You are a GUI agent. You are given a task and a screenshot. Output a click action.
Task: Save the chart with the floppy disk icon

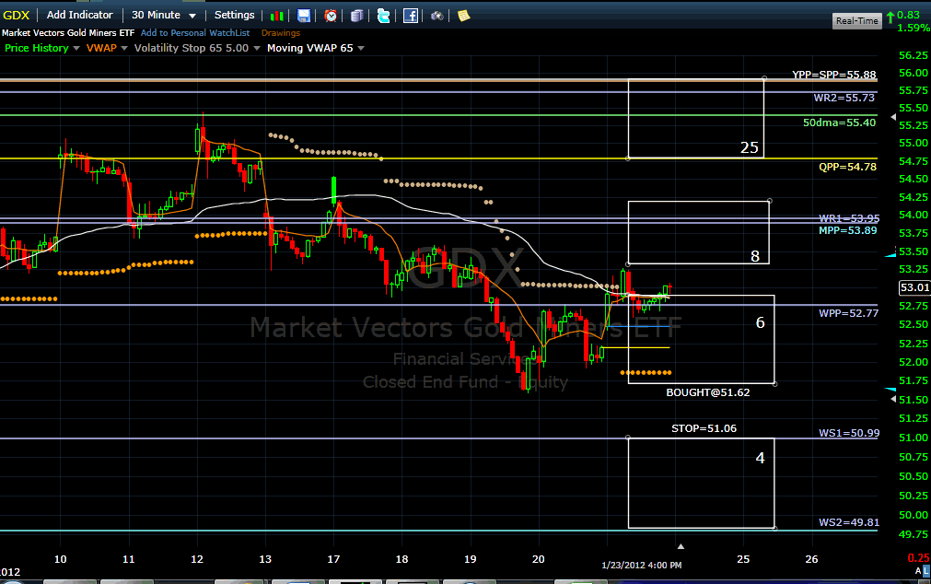[303, 16]
